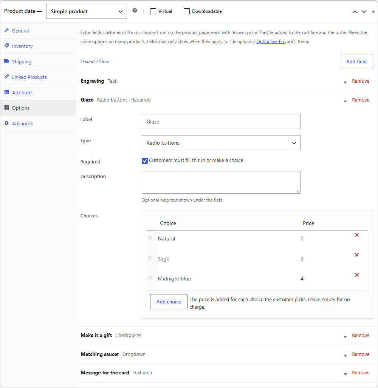Click the Expand link
This screenshot has width=378, height=388.
(87, 62)
